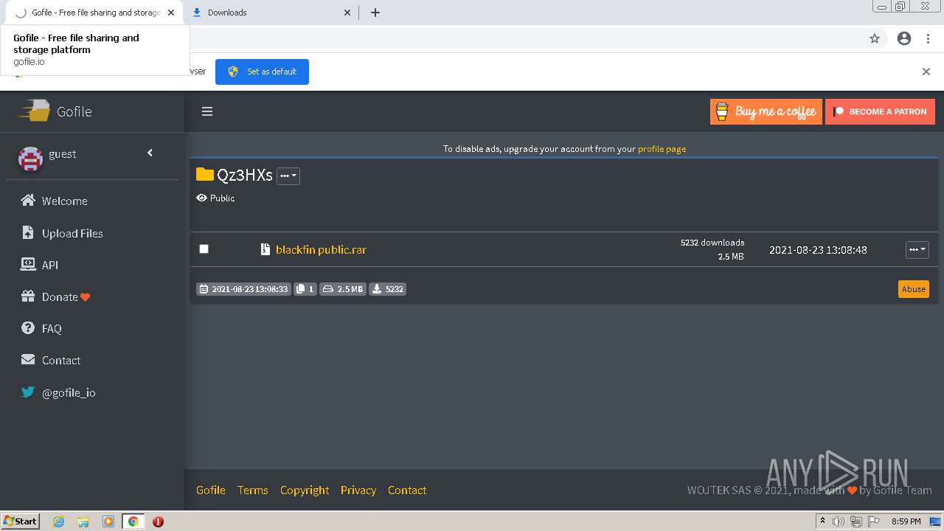The width and height of the screenshot is (944, 531).
Task: Switch to the Downloads browser tab
Action: [269, 13]
